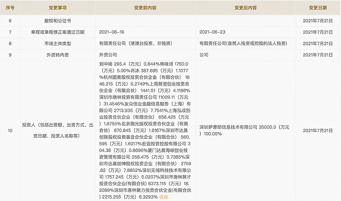Select the 变更前内容 column header
This screenshot has width=341, height=201.
(x=145, y=8)
